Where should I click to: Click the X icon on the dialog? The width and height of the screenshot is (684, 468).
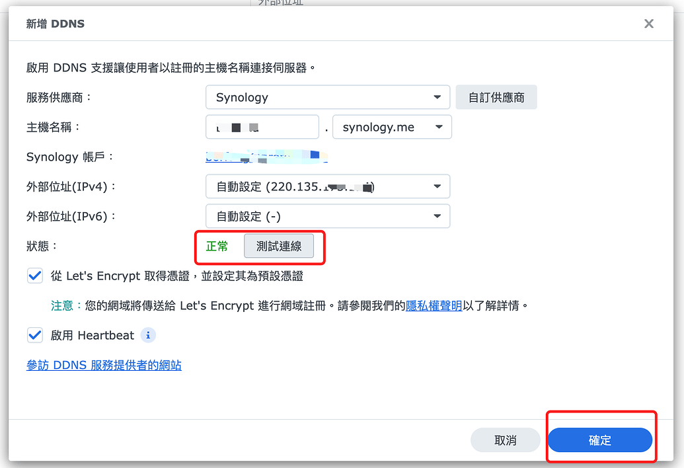click(648, 23)
